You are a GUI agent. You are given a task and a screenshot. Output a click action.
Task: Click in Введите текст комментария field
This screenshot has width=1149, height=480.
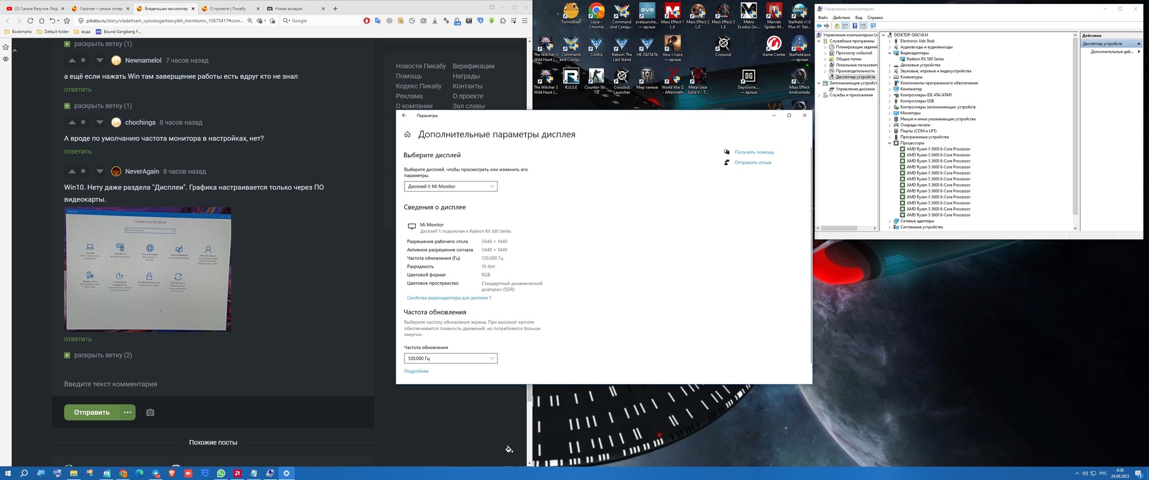tap(213, 384)
